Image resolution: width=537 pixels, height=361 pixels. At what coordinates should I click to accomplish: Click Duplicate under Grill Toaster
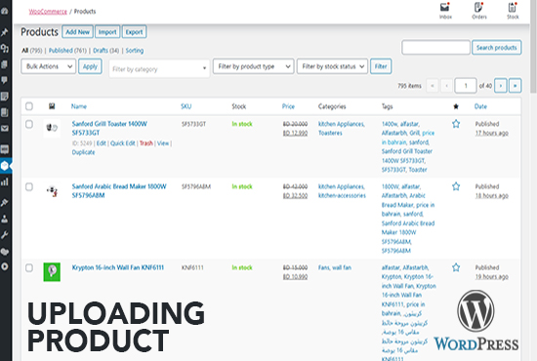[x=83, y=152]
